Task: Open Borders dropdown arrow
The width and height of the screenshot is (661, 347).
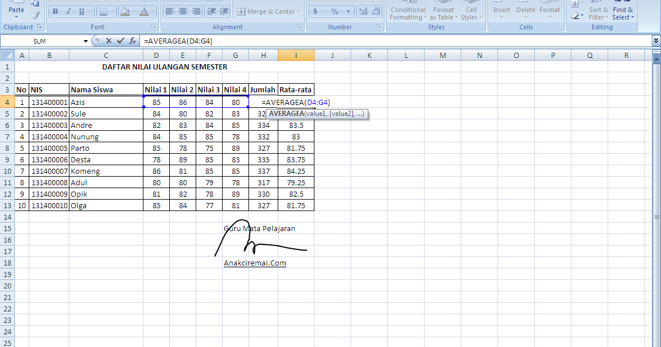Action: (112, 11)
